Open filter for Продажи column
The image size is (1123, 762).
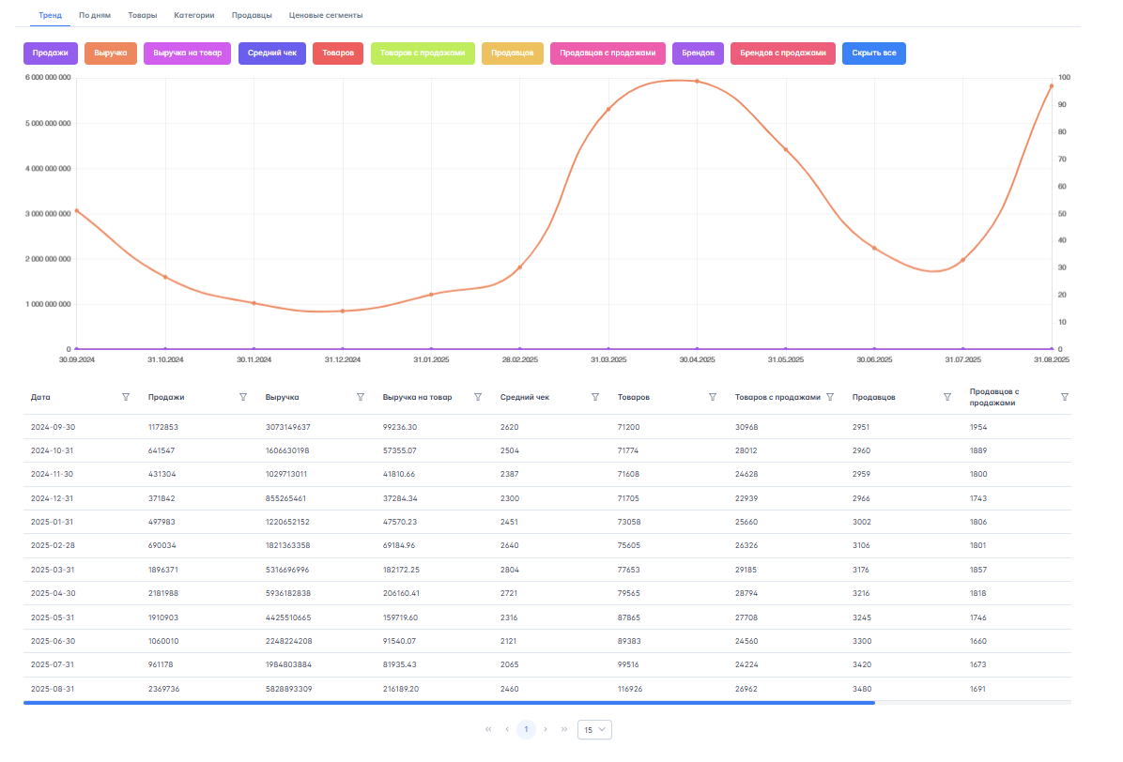click(x=243, y=397)
